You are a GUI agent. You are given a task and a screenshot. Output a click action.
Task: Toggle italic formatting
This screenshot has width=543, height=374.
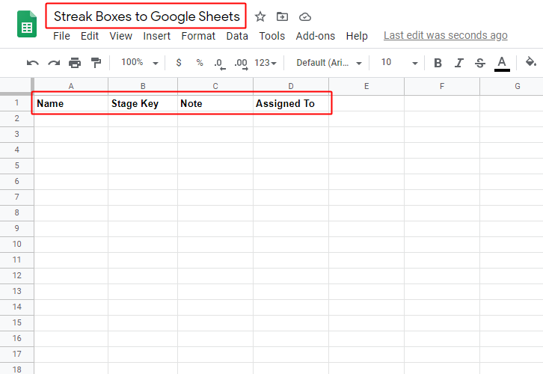click(x=458, y=63)
